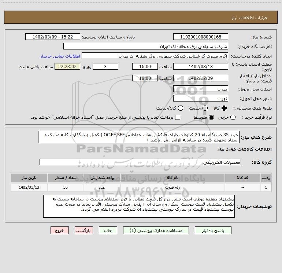Click the جزئیات اطلاعات نیاز header title

point(250,18)
